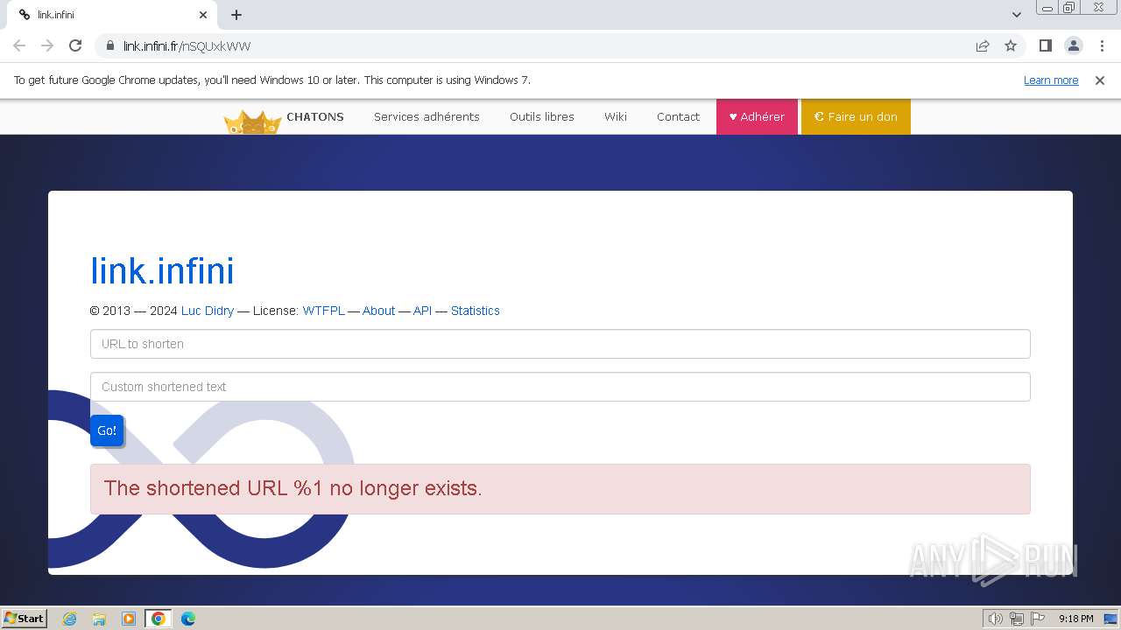1121x630 pixels.
Task: Click the address bar URL
Action: pyautogui.click(x=187, y=45)
